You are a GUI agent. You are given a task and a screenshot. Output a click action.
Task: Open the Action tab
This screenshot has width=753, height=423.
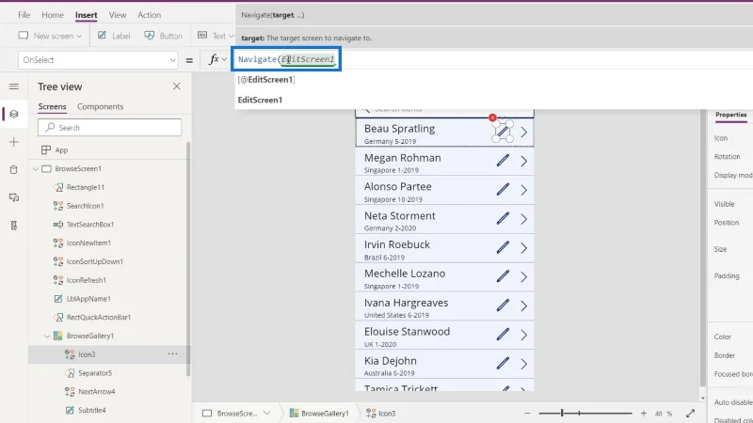[150, 15]
